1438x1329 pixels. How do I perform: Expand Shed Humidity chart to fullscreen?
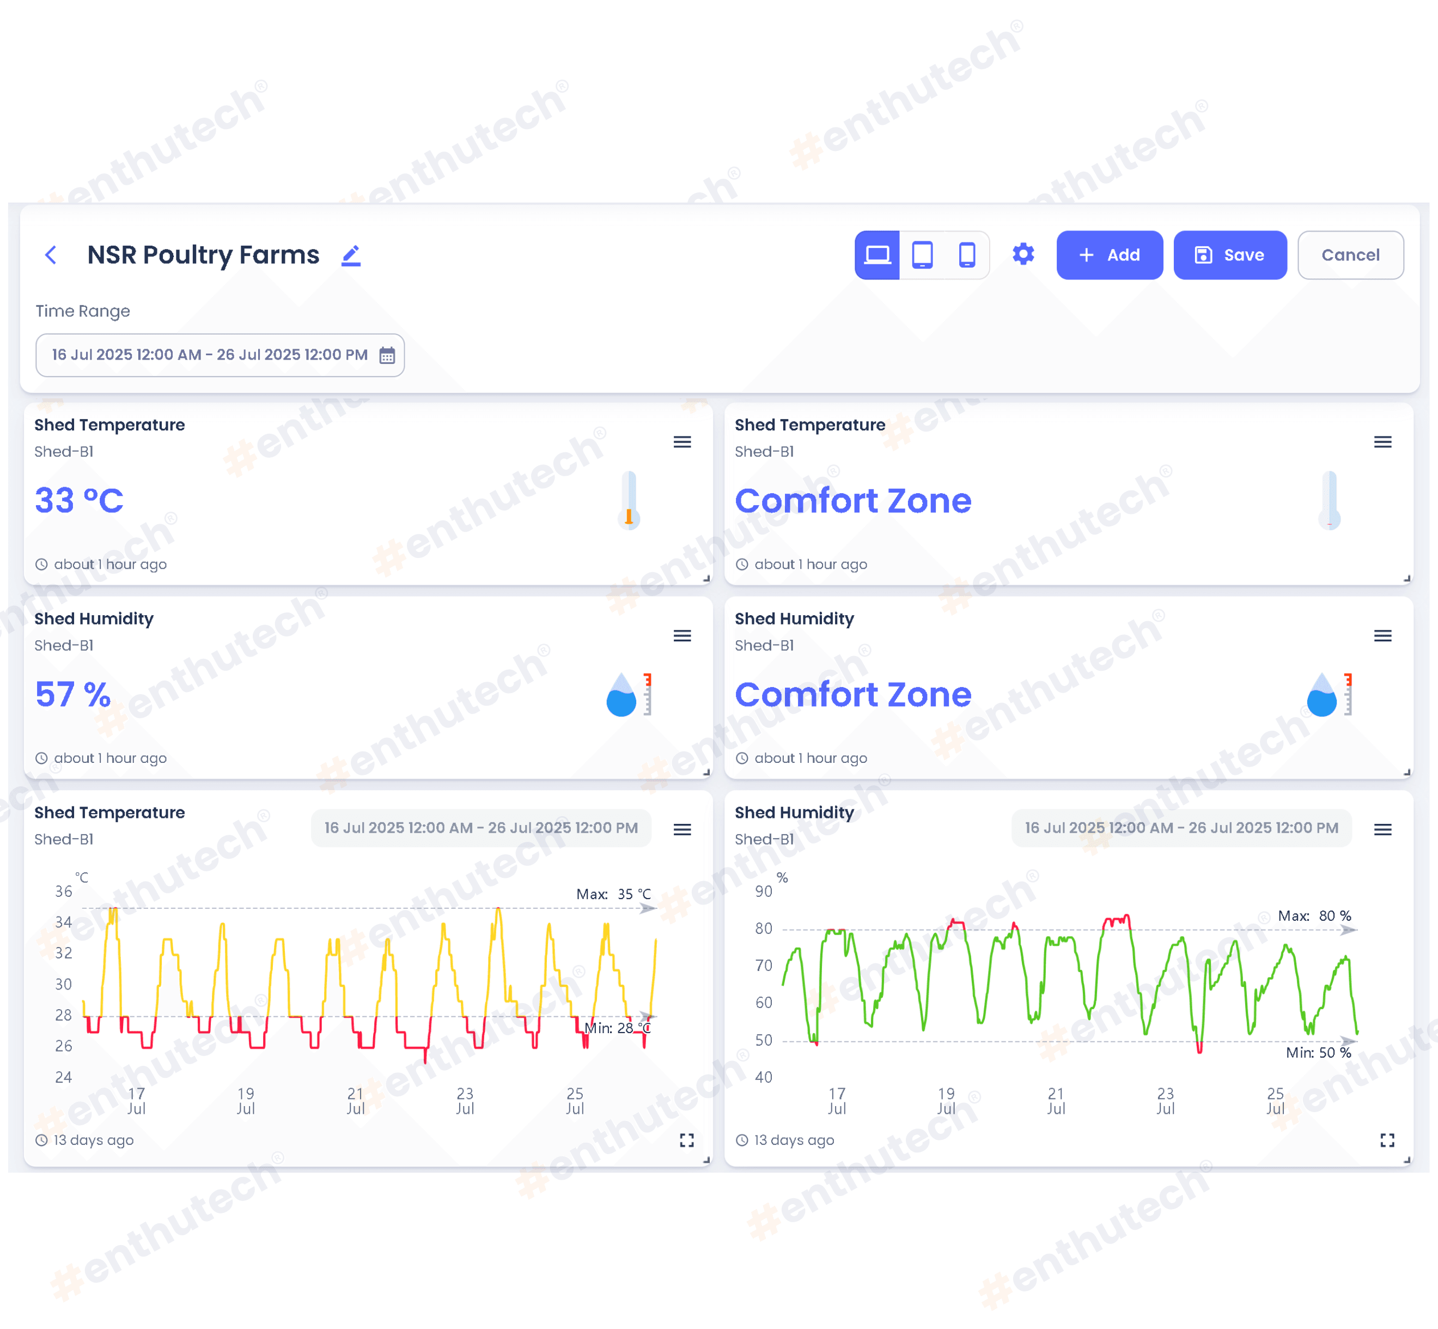click(x=1387, y=1140)
